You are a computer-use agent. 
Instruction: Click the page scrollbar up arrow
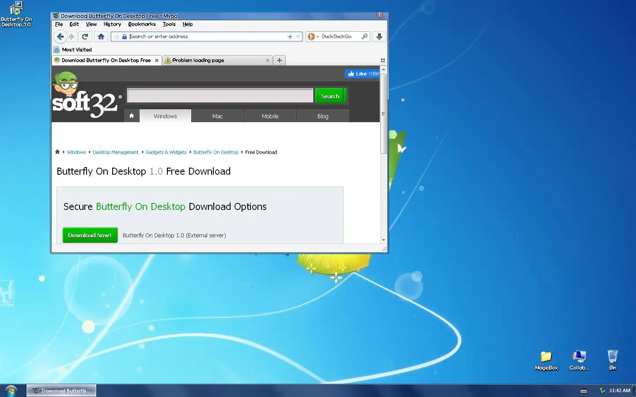(383, 69)
